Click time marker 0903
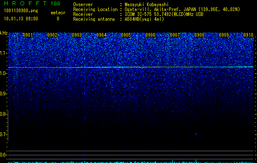The height and width of the screenshot is (163, 257). point(77,35)
